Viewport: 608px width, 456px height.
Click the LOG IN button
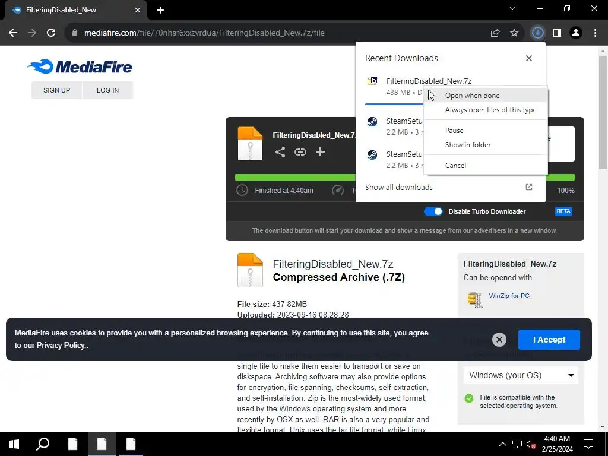[x=108, y=90]
